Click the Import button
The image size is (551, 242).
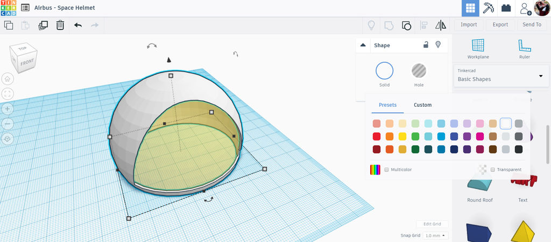pyautogui.click(x=469, y=25)
